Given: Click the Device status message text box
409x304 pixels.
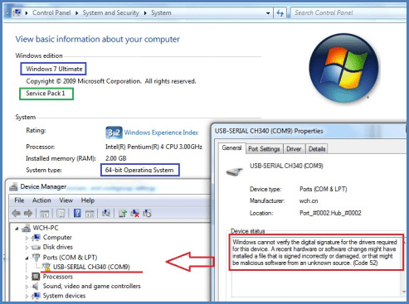Looking at the screenshot, I should point(316,266).
